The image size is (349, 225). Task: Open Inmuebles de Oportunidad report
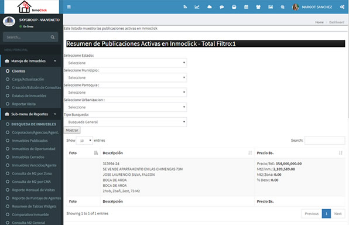(x=33, y=149)
